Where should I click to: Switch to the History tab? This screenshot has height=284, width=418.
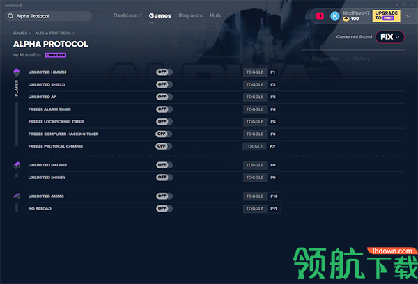[361, 58]
